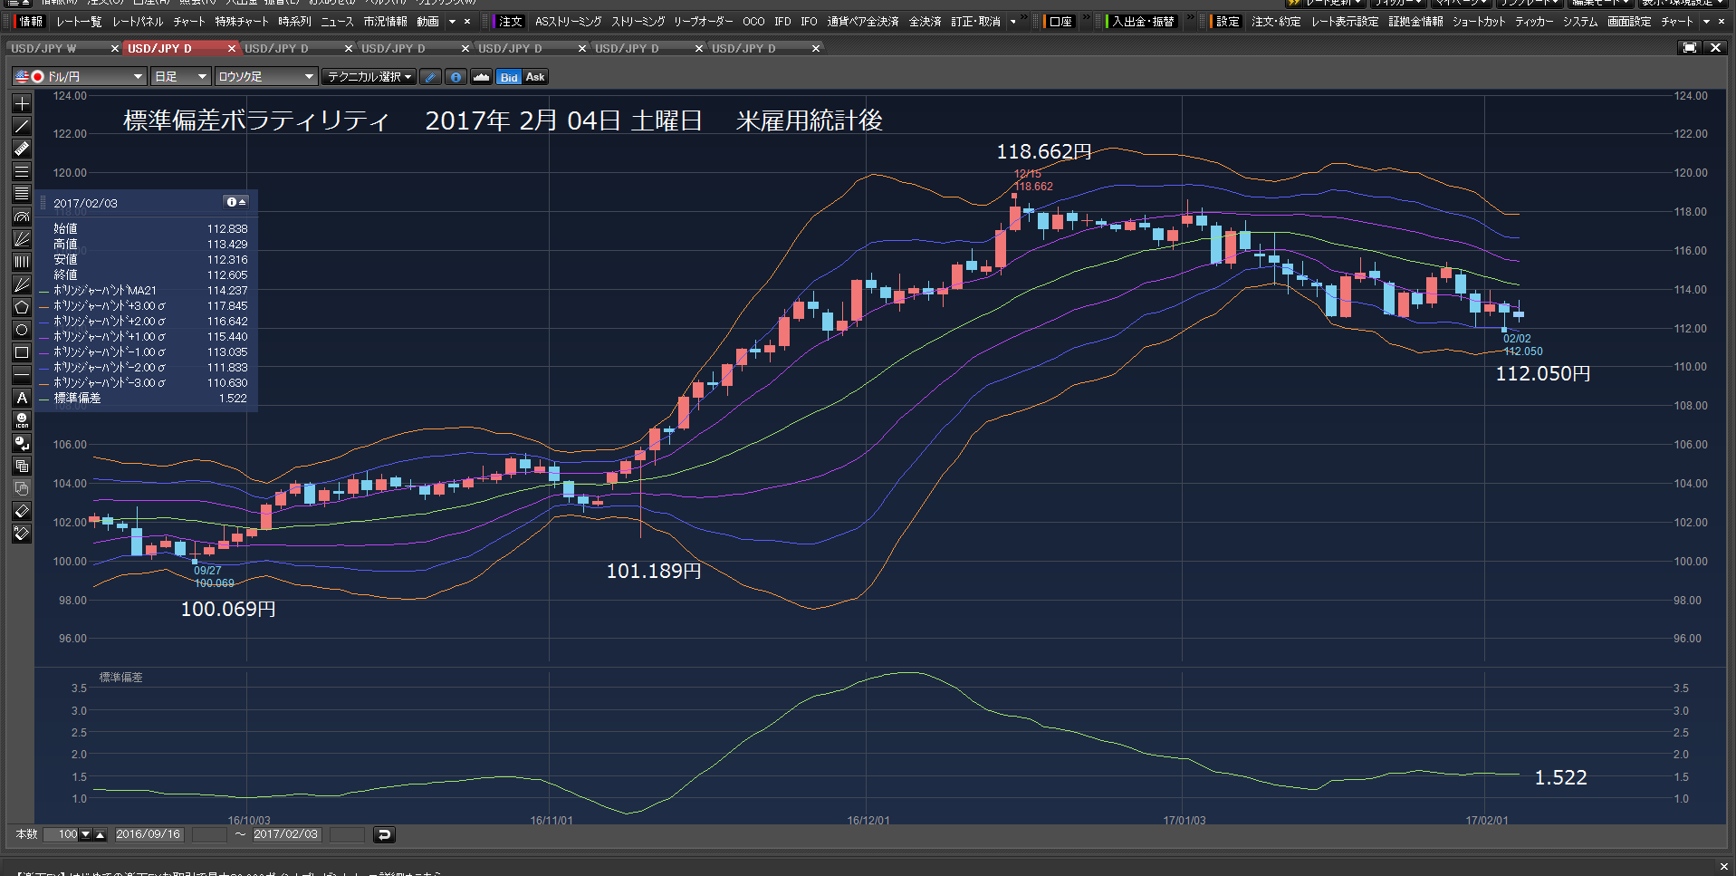This screenshot has height=876, width=1736.
Task: Click the 入出金・振替 button
Action: 1143,22
